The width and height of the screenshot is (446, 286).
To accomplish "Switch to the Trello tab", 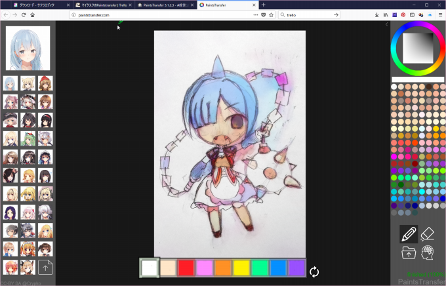I will click(x=104, y=5).
